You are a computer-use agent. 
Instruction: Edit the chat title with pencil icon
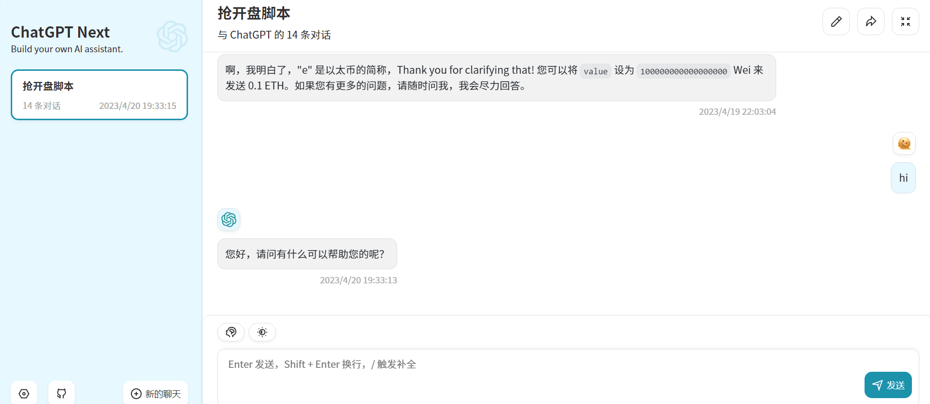click(836, 21)
